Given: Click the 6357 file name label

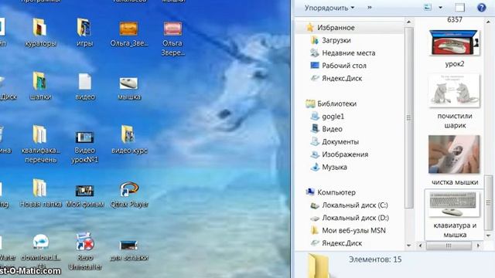Looking at the screenshot, I should coord(455,20).
